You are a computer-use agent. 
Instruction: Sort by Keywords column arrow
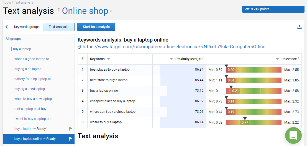pos(109,59)
